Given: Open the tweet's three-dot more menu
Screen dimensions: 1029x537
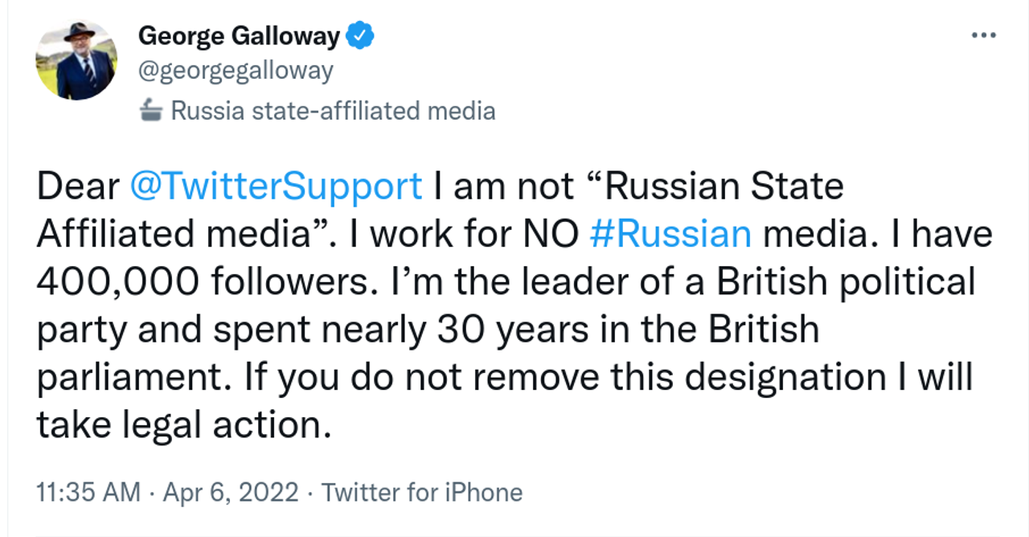Looking at the screenshot, I should (x=983, y=36).
